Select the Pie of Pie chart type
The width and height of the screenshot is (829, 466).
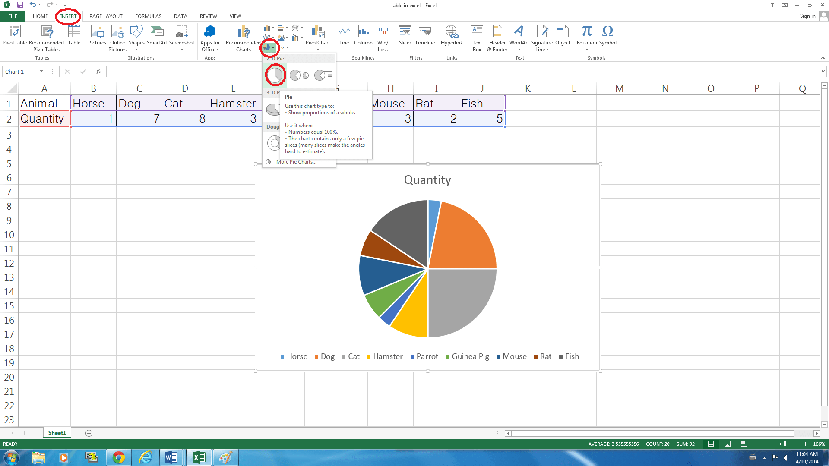(x=299, y=75)
